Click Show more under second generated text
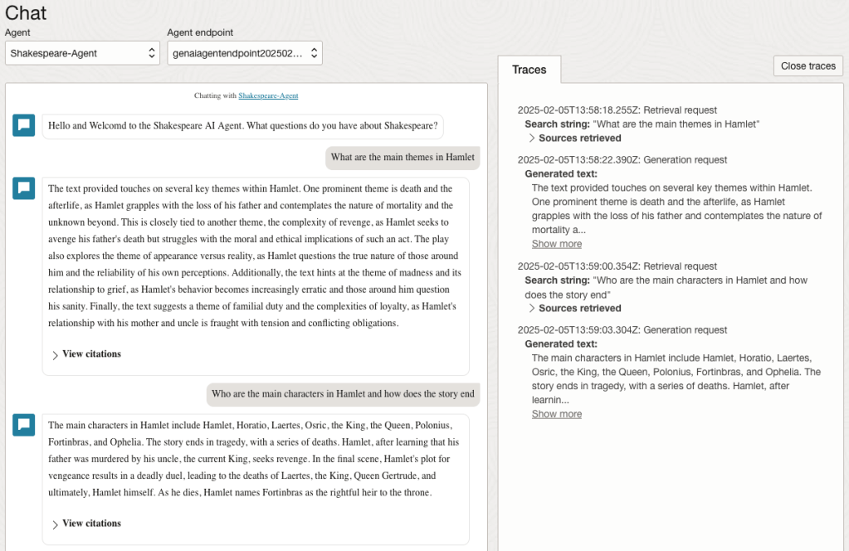This screenshot has width=849, height=551. pos(556,414)
